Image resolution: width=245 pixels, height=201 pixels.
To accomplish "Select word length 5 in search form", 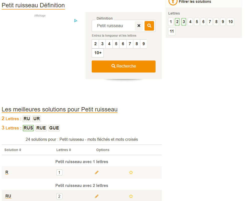I will click(116, 44).
